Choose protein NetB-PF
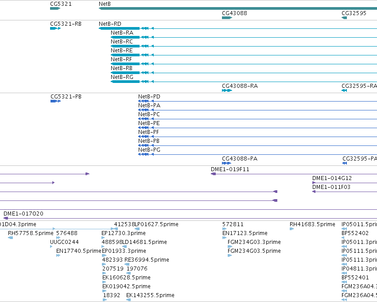The width and height of the screenshot is (377, 302). pyautogui.click(x=148, y=132)
